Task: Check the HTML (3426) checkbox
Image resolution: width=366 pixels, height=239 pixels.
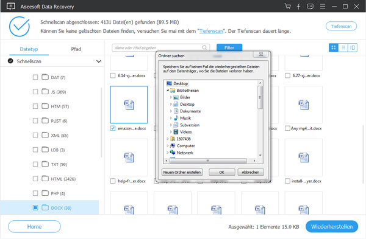Action: tap(35, 179)
